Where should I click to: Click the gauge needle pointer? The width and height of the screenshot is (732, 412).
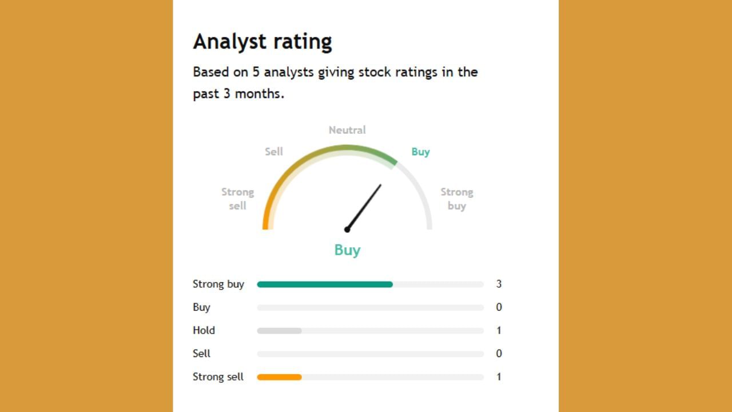point(364,207)
